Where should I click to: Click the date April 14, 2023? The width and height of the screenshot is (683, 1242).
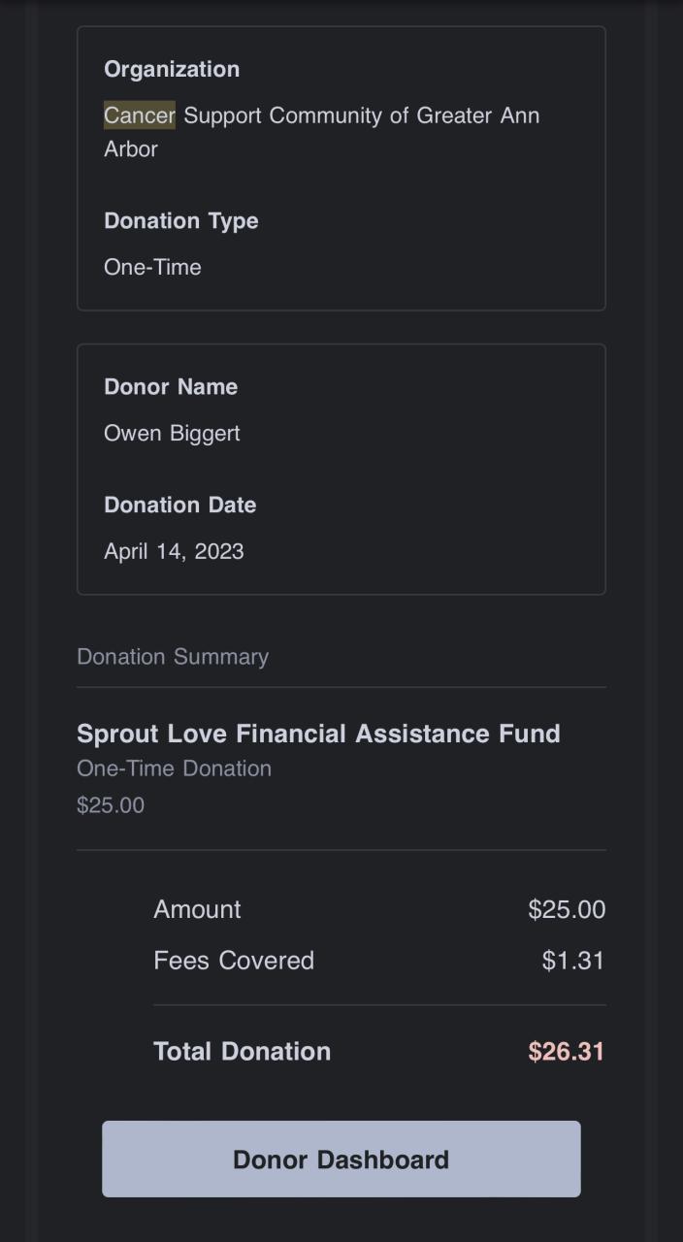[174, 551]
